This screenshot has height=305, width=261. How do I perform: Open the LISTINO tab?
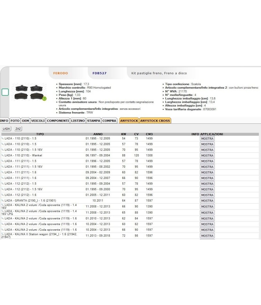78,121
